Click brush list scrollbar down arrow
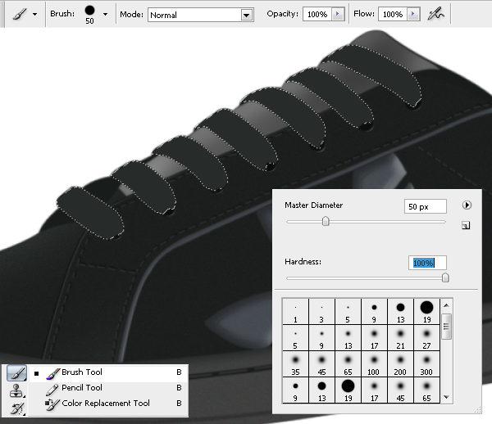492x424 pixels. pyautogui.click(x=447, y=397)
